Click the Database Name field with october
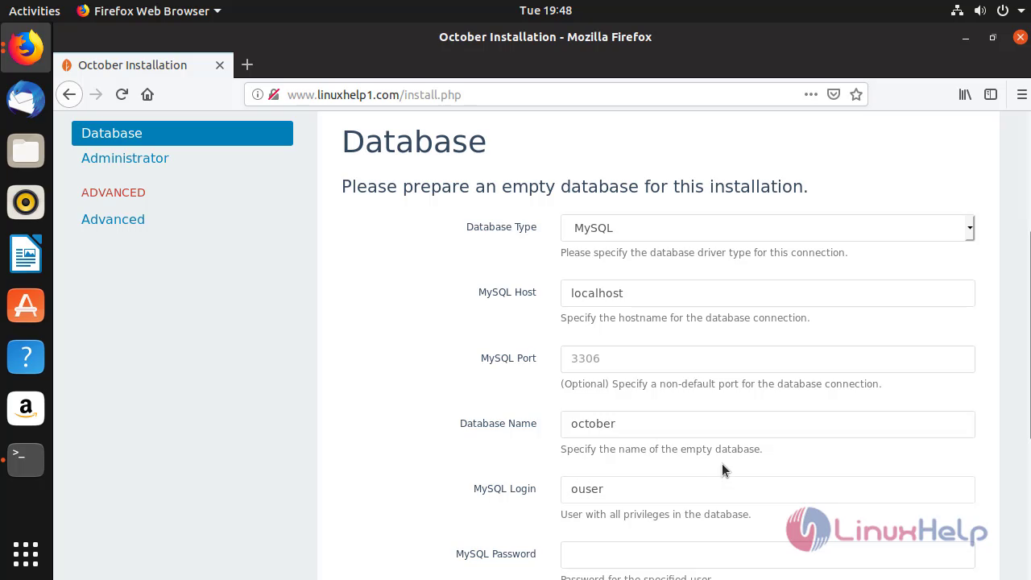The image size is (1031, 580). click(768, 425)
